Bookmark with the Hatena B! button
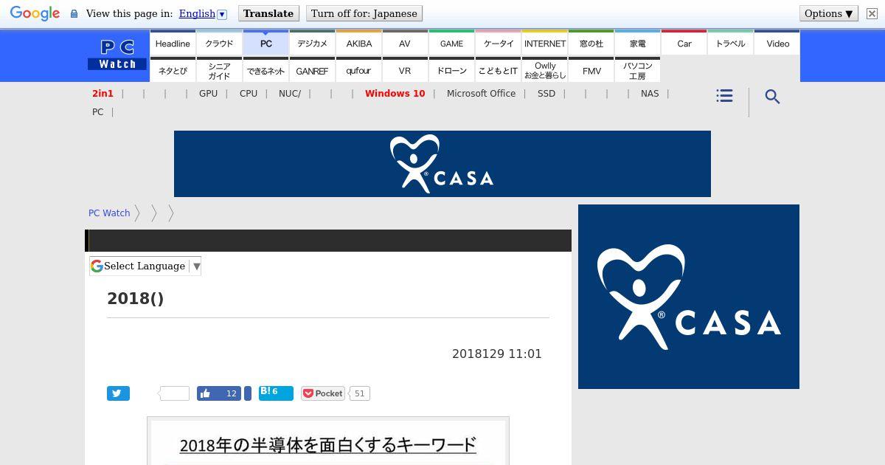The image size is (885, 465). pyautogui.click(x=276, y=393)
